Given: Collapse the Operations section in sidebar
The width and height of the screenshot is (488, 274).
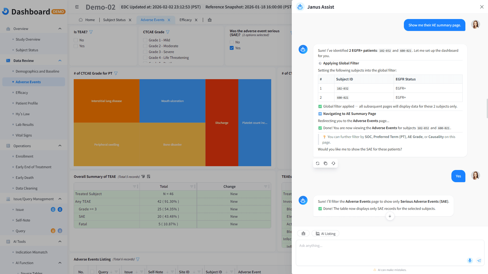Looking at the screenshot, I should (x=60, y=146).
